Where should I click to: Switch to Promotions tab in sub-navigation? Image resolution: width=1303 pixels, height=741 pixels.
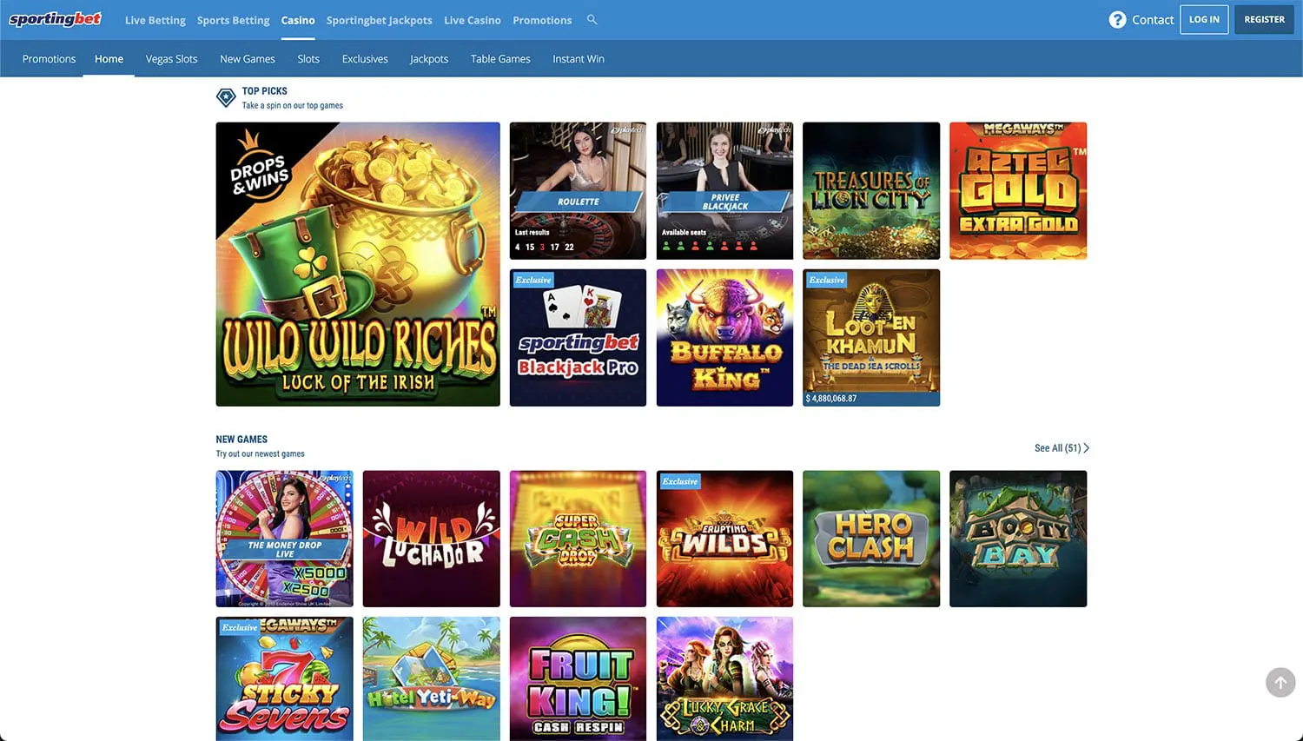point(49,59)
